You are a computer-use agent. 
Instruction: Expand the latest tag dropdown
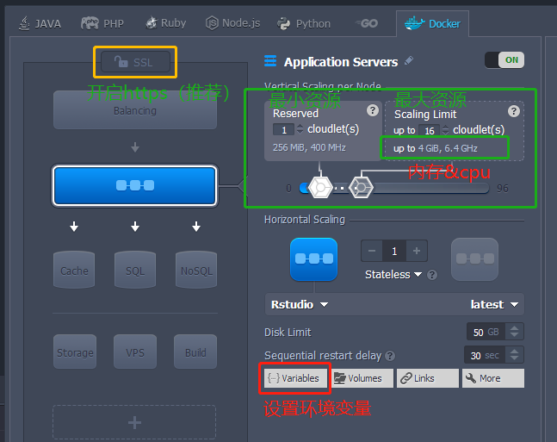tap(495, 304)
